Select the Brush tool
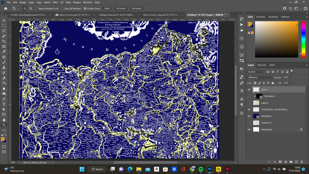The width and height of the screenshot is (309, 174). pos(4,62)
